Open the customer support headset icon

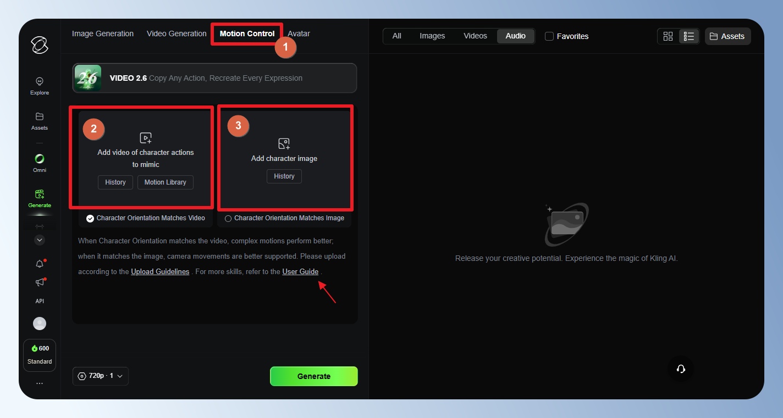coord(681,369)
